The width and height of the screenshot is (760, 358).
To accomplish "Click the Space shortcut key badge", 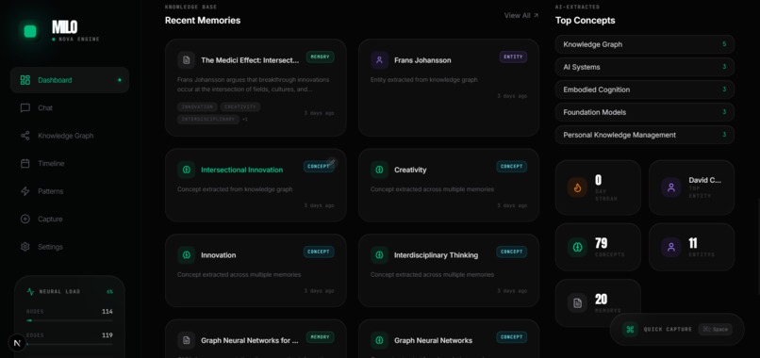I will [x=716, y=330].
